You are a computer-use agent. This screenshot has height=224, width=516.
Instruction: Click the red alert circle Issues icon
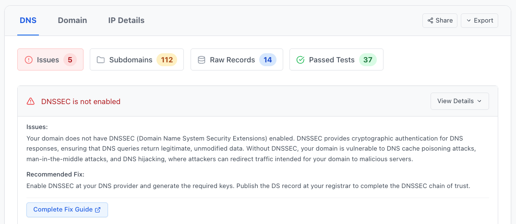29,60
